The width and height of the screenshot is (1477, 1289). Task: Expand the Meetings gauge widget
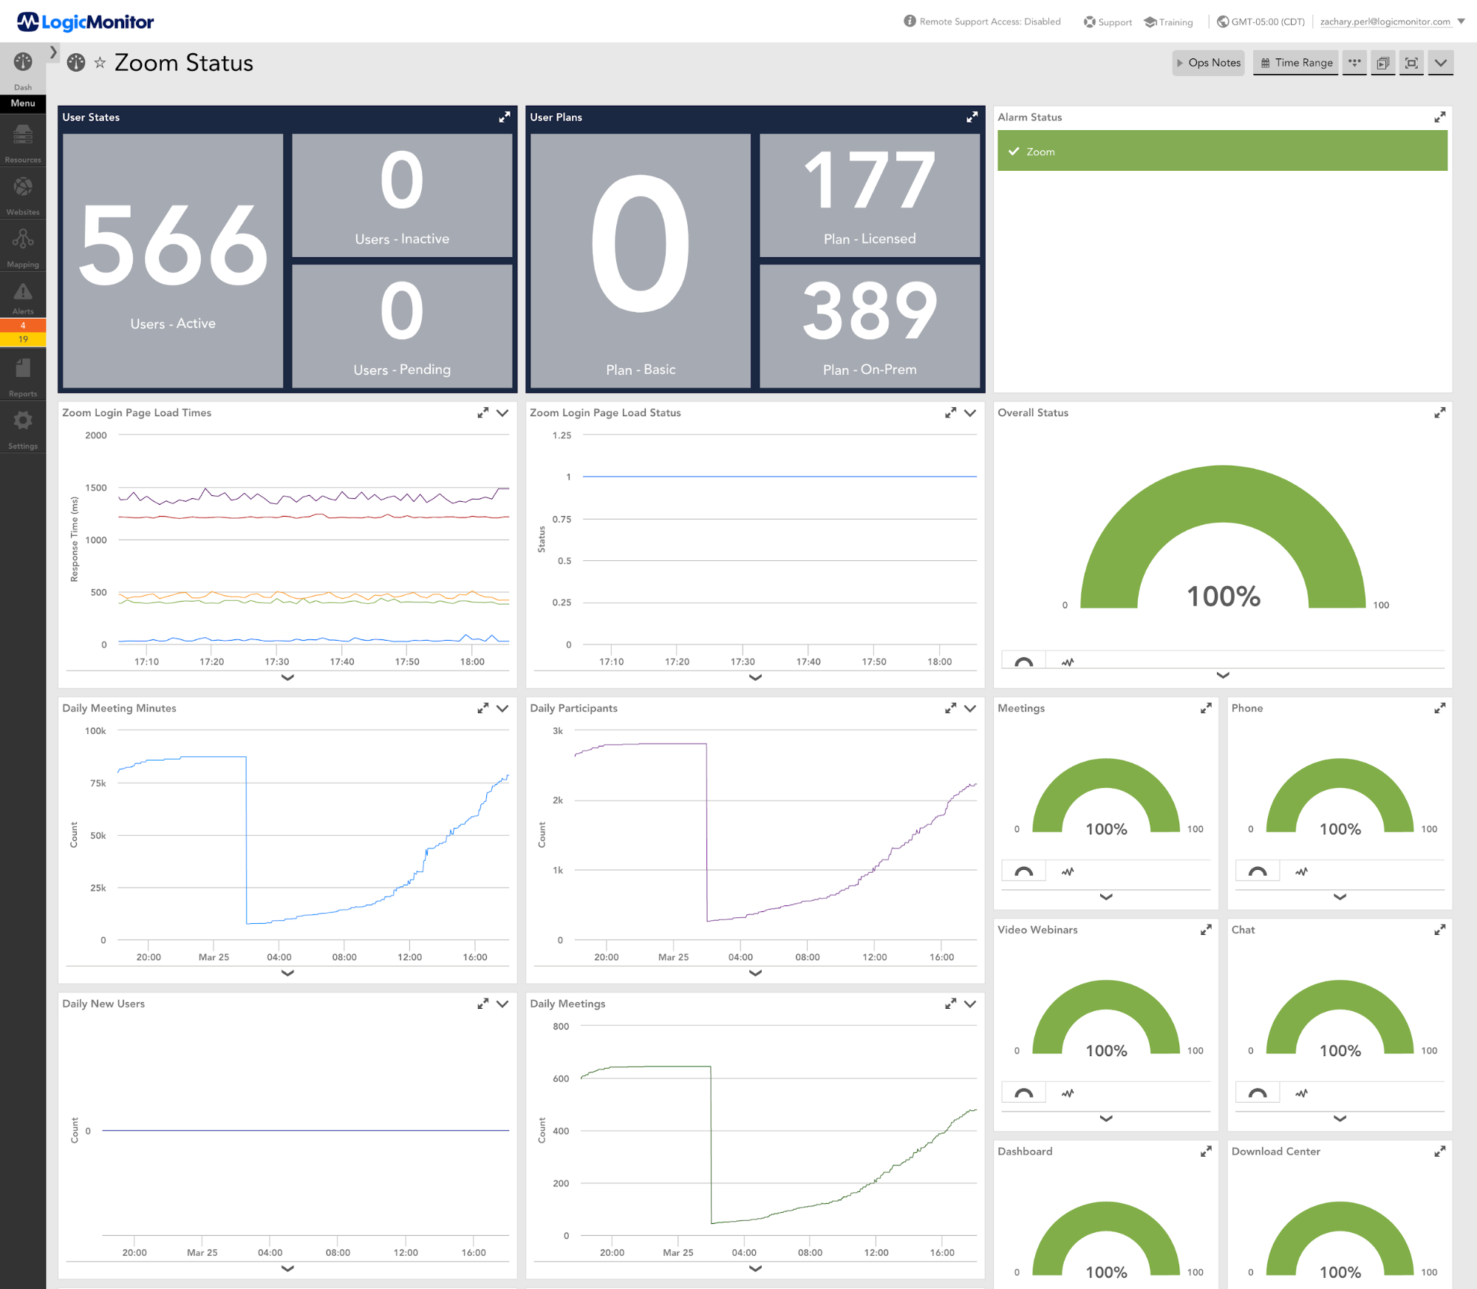coord(1206,708)
